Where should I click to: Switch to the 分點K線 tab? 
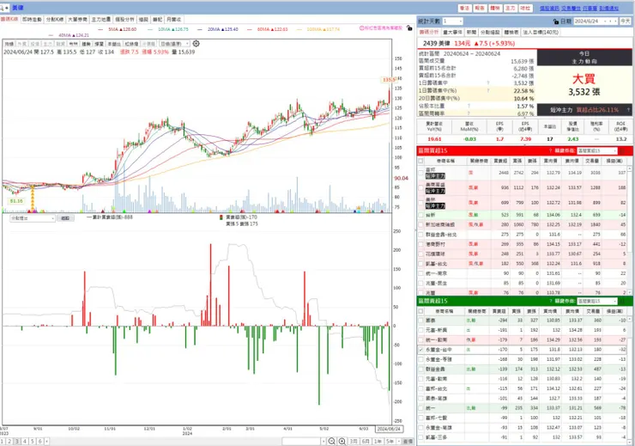55,19
